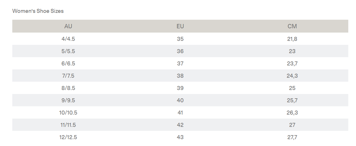The image size is (356, 146).
Task: Select the EU 39 cell
Action: [x=180, y=88]
